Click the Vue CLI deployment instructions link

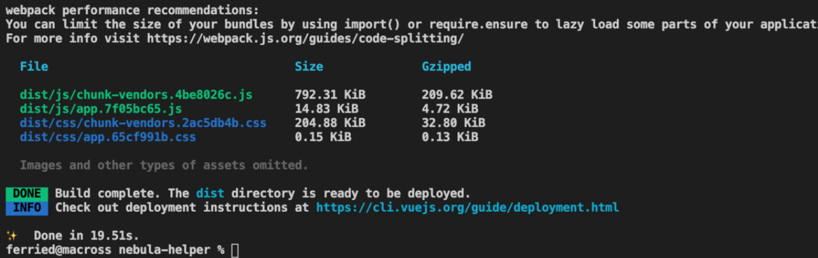467,207
